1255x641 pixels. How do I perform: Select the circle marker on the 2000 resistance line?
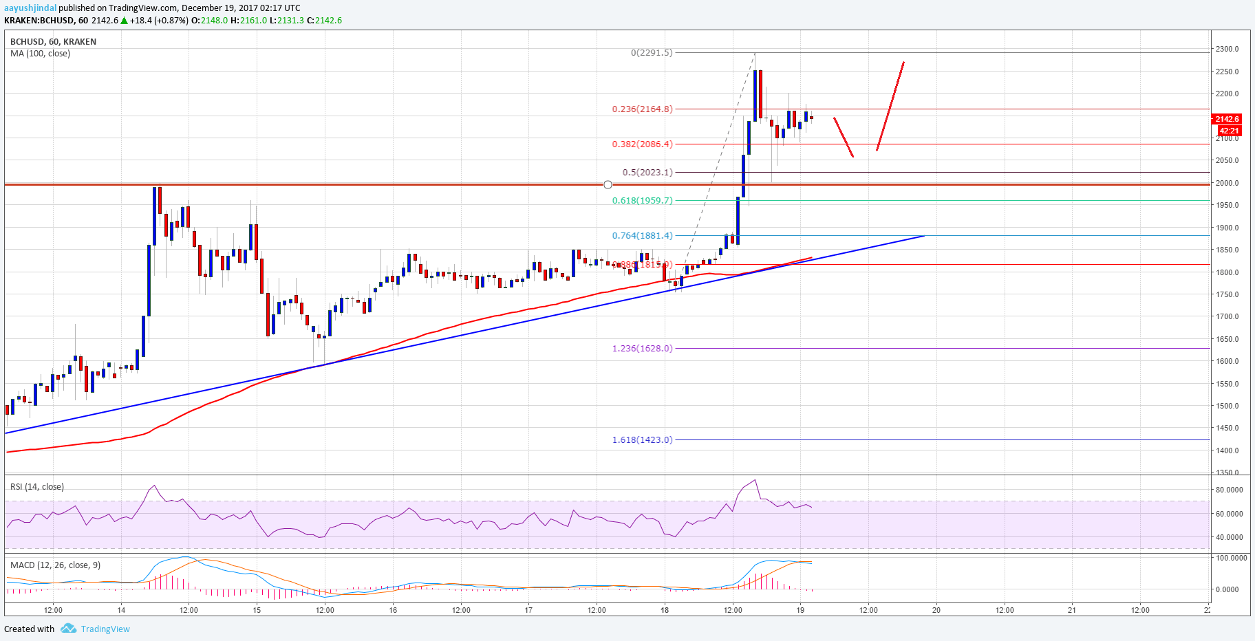click(x=608, y=184)
